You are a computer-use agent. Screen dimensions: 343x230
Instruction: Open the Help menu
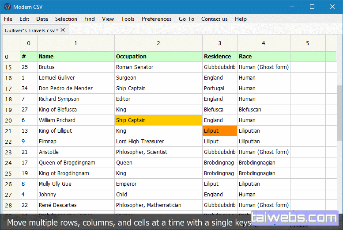pyautogui.click(x=241, y=19)
